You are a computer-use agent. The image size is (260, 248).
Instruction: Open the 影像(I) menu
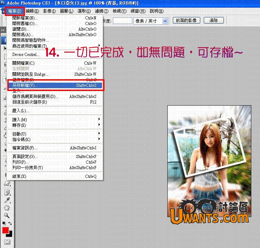point(49,11)
